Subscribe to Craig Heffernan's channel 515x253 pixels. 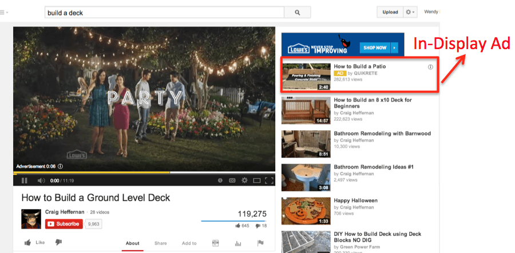point(64,224)
